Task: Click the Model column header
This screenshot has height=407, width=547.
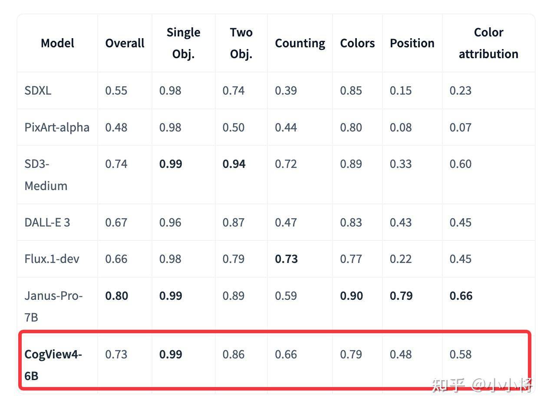Action: click(x=57, y=43)
